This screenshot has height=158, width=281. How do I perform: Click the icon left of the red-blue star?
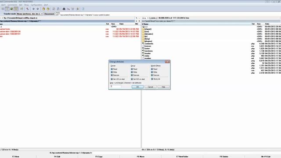[x=22, y=9]
